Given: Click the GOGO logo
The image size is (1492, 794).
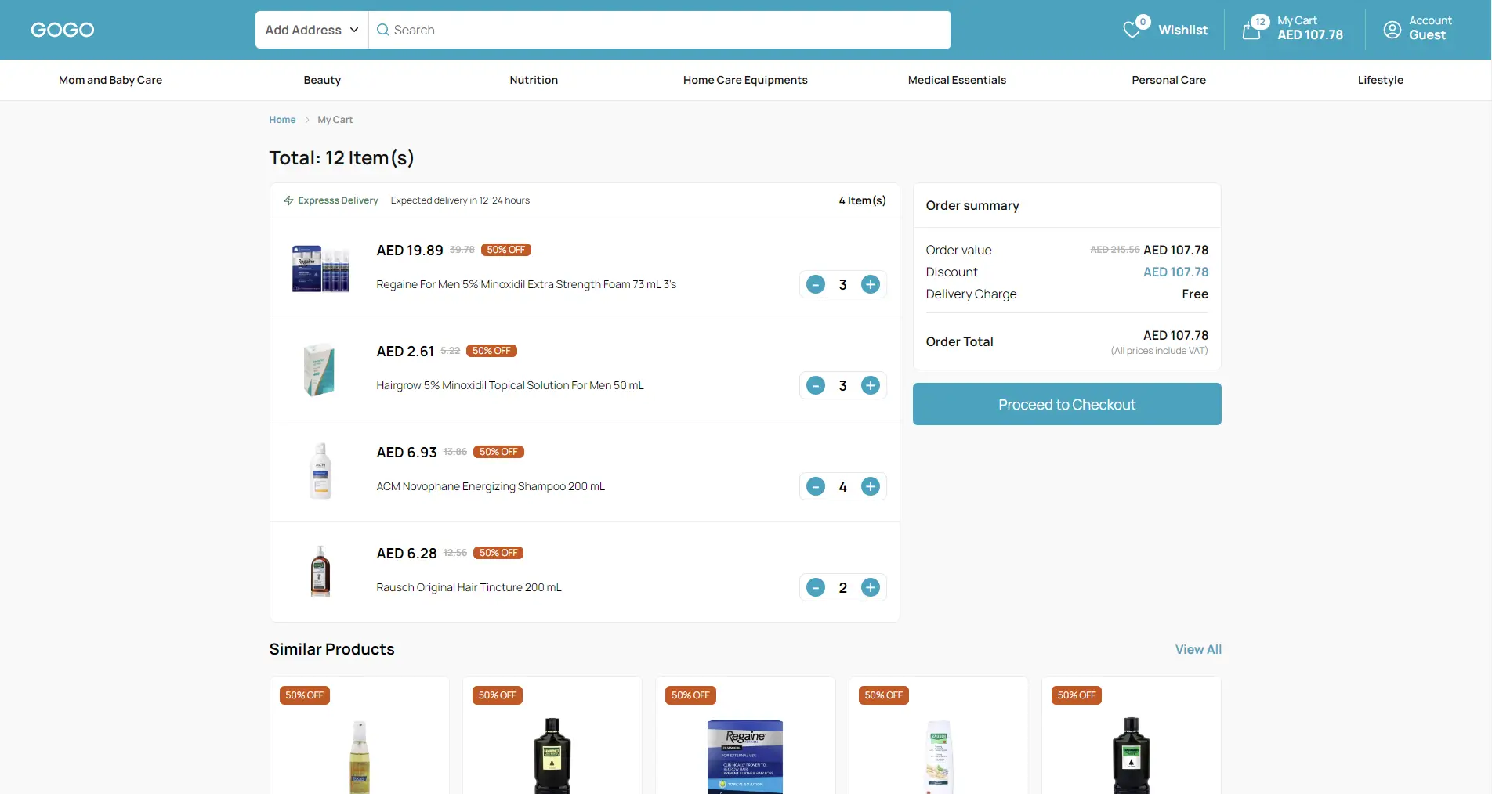Looking at the screenshot, I should click(62, 30).
